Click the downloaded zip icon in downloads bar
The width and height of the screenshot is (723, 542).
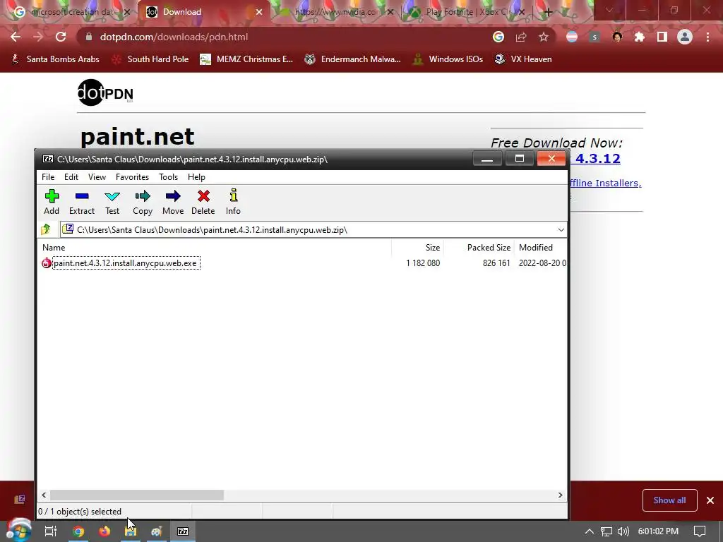[19, 500]
